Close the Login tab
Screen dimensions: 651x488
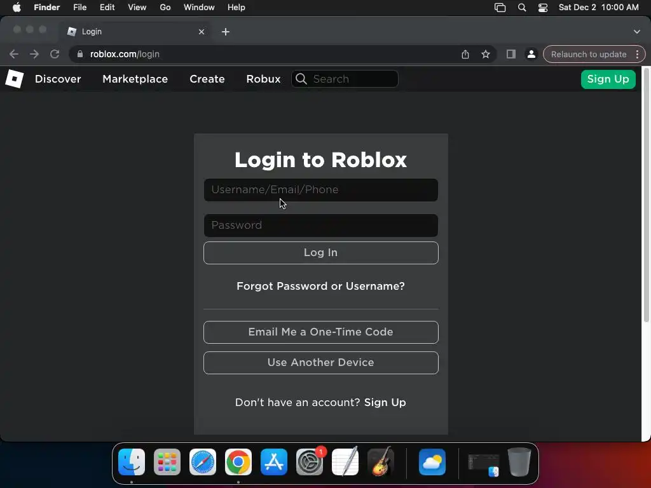coord(202,32)
